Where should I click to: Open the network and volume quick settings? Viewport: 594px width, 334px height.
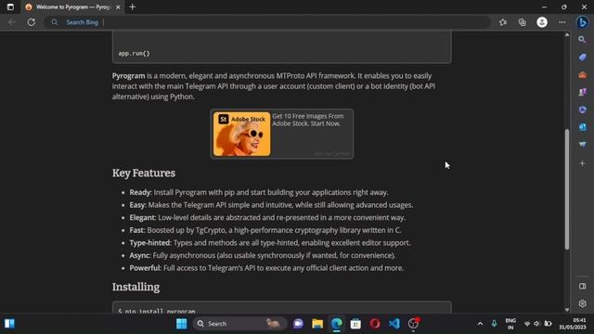[x=537, y=324]
